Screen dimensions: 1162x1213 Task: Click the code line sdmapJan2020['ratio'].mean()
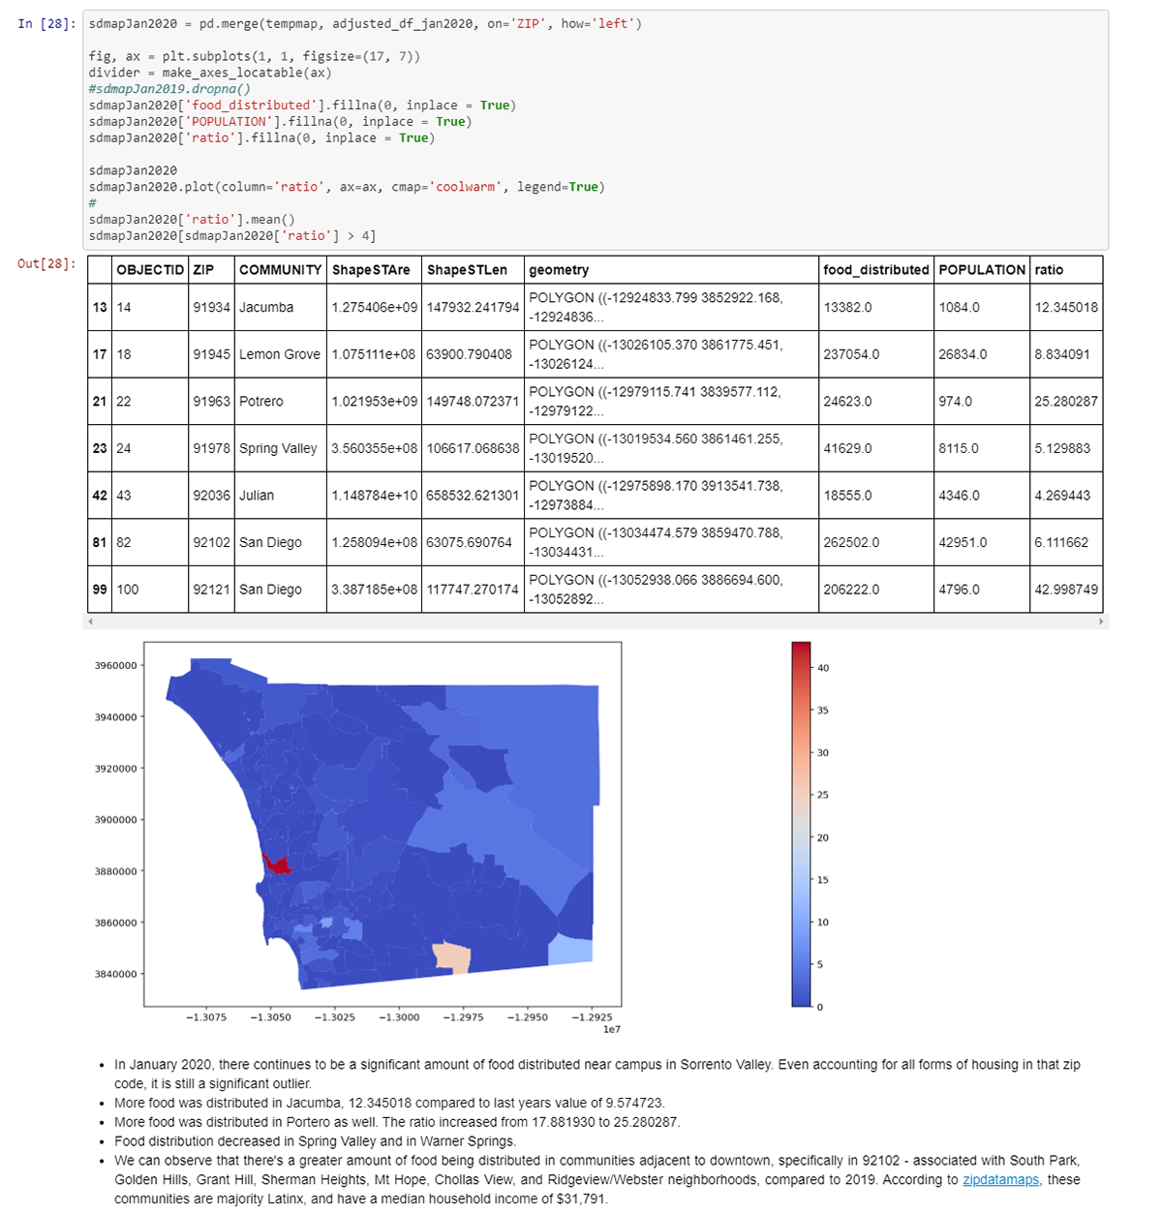pyautogui.click(x=192, y=219)
